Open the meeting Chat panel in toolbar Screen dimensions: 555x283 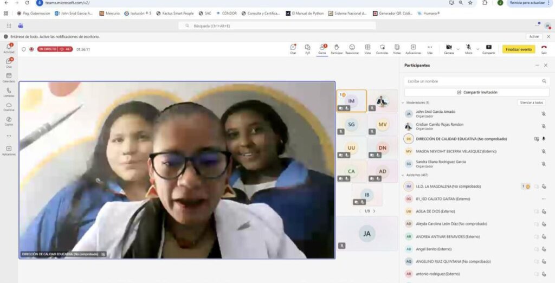point(293,48)
